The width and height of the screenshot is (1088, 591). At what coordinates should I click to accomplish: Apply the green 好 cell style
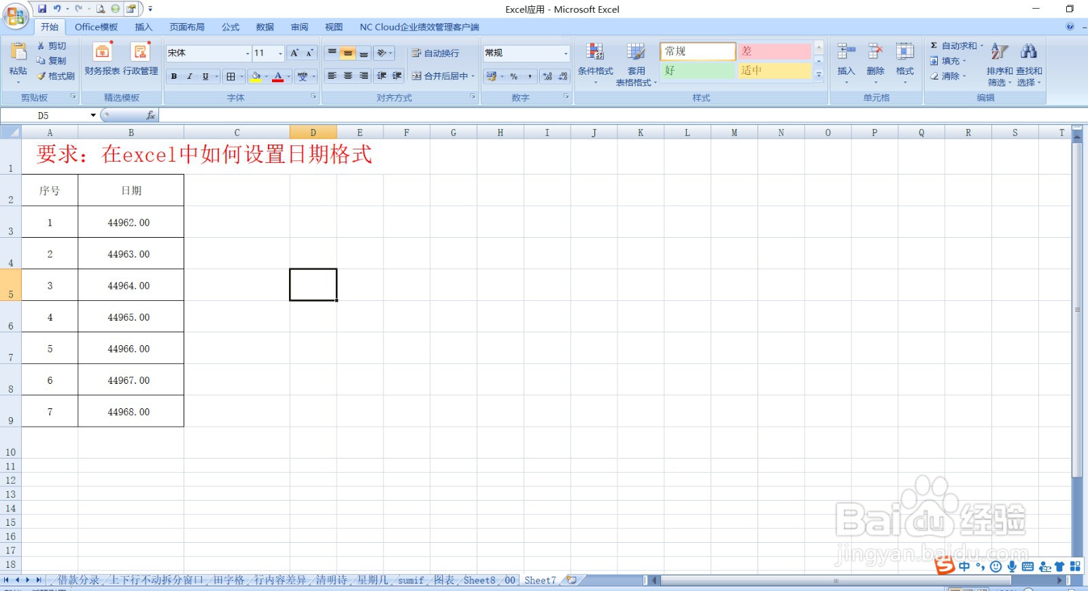click(698, 71)
